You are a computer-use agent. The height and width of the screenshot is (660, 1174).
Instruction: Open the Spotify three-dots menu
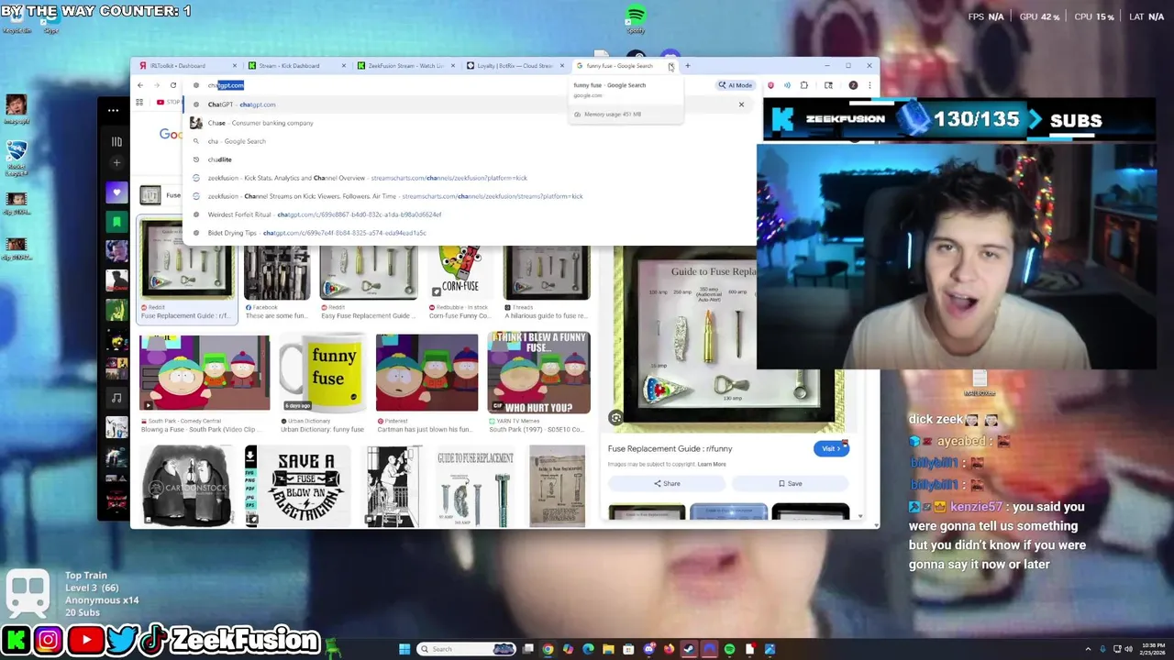coord(113,111)
